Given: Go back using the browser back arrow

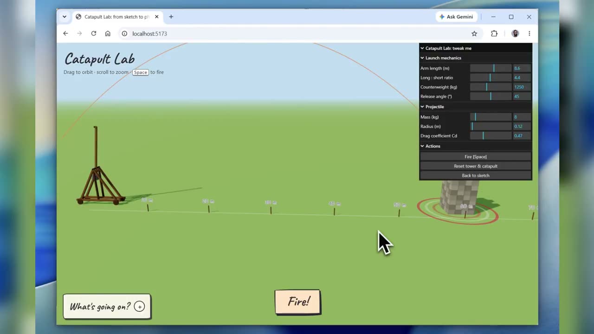Looking at the screenshot, I should point(65,33).
